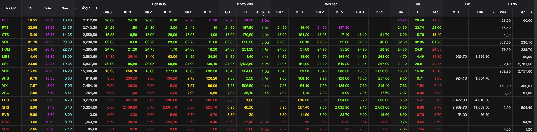
Task: Open the VCI stock symbol
Action: 5,42
